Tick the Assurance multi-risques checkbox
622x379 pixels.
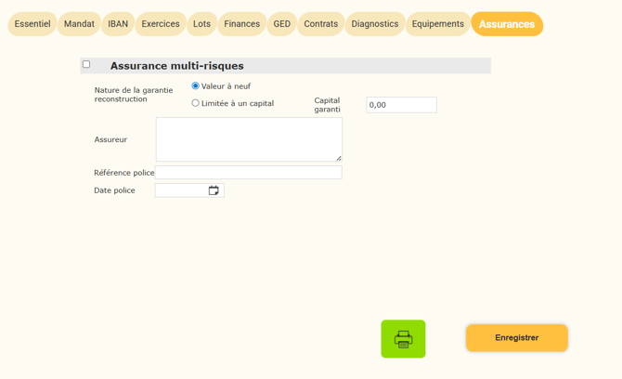pos(86,64)
